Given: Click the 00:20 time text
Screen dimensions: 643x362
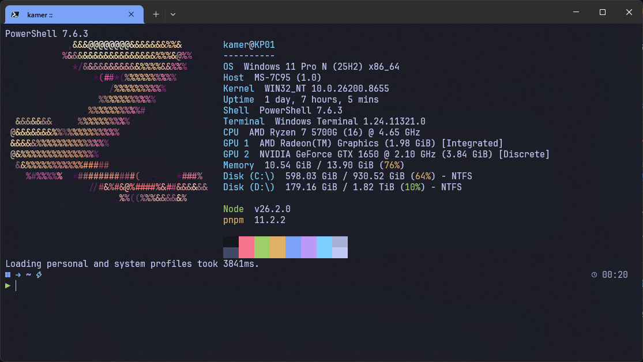Looking at the screenshot, I should (615, 275).
